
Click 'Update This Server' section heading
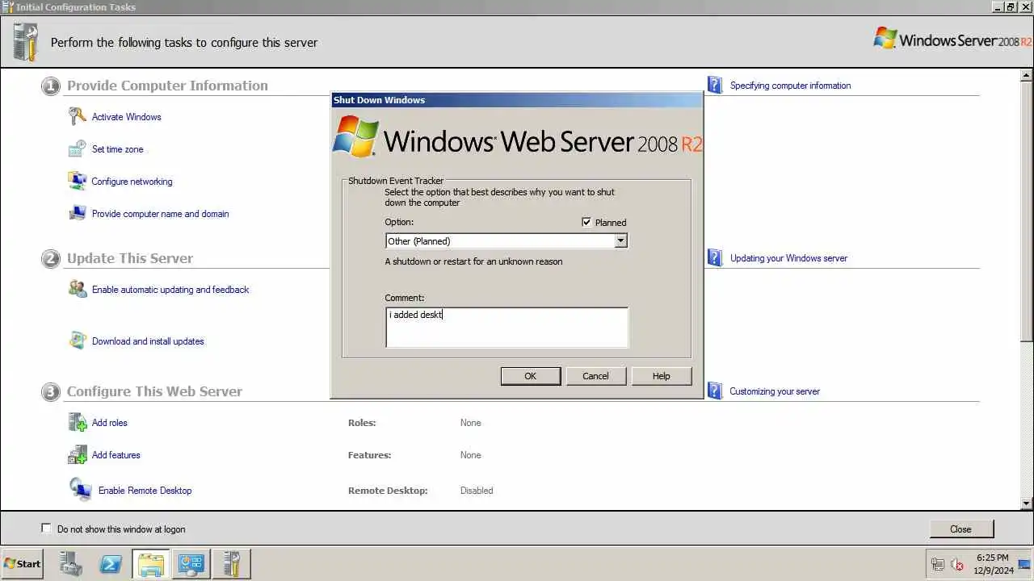[x=130, y=258]
